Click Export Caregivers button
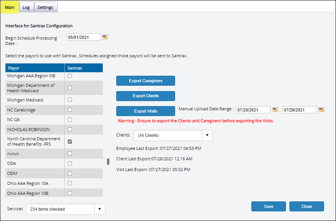Screen dimensions: 336x221 (x=146, y=81)
